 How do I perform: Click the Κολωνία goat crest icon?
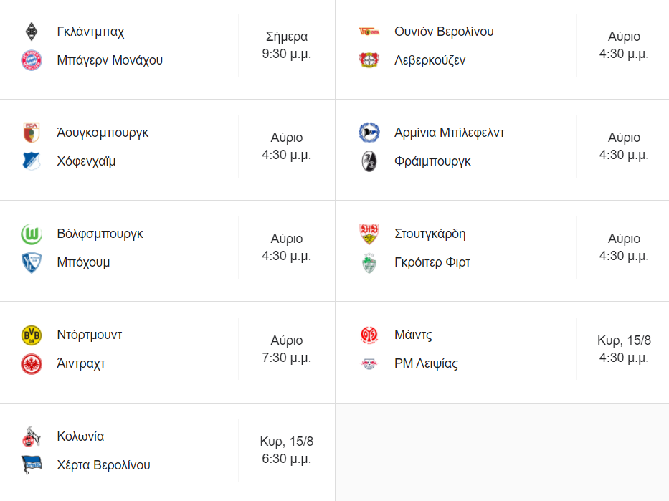[32, 436]
